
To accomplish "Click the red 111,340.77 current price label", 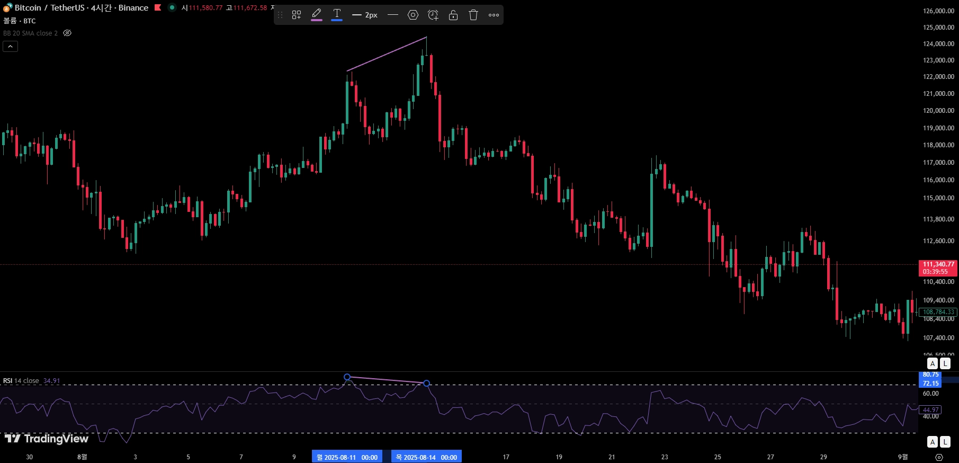I will tap(938, 268).
